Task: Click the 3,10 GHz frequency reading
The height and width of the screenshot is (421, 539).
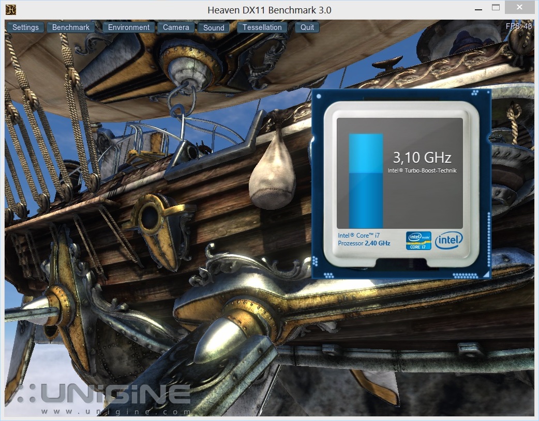Action: click(x=422, y=158)
